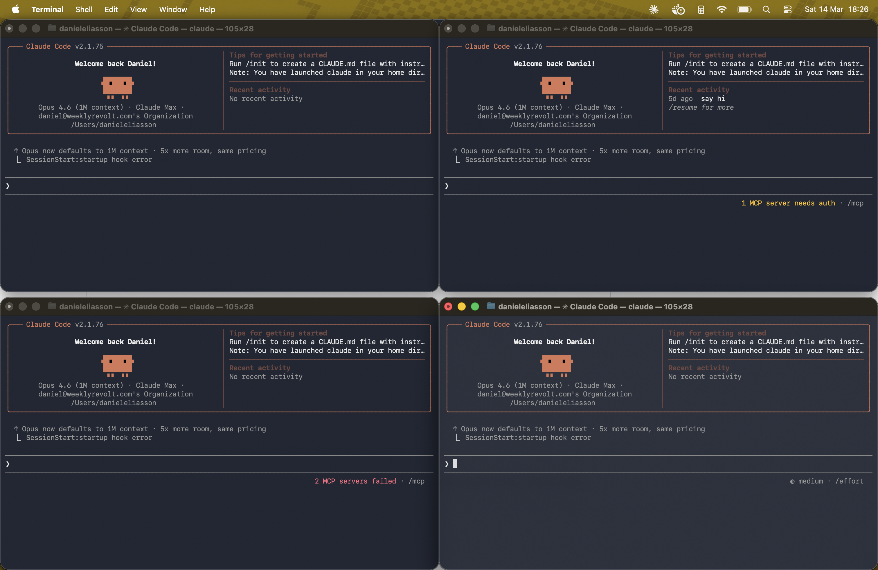Click the Claude asterisk menu bar icon

click(654, 9)
